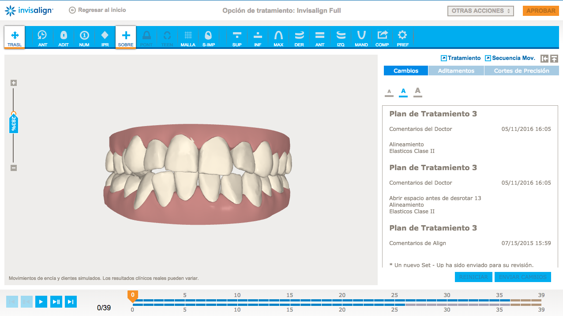The height and width of the screenshot is (316, 563).
Task: Toggle the IPR diamond icon
Action: coord(105,37)
